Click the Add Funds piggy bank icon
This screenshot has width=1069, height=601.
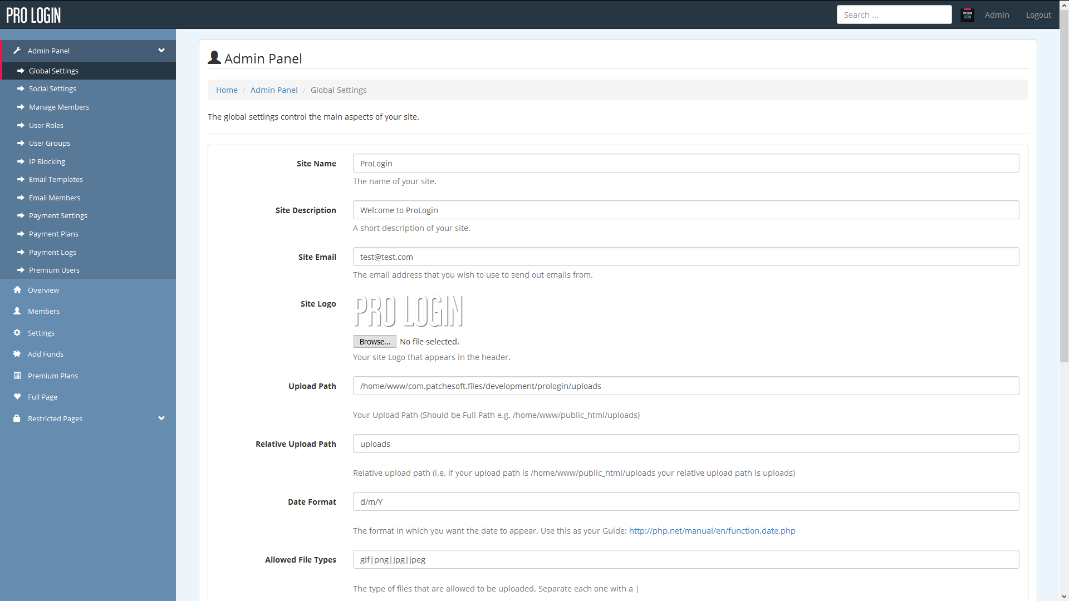pyautogui.click(x=17, y=354)
